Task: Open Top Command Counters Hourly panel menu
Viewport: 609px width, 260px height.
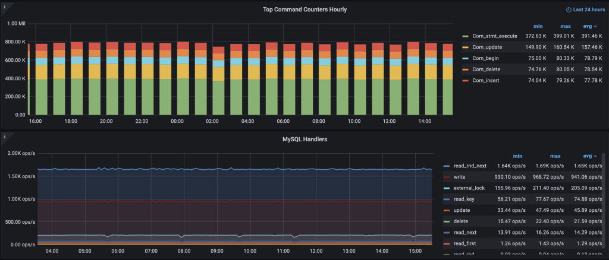Action: pyautogui.click(x=304, y=9)
